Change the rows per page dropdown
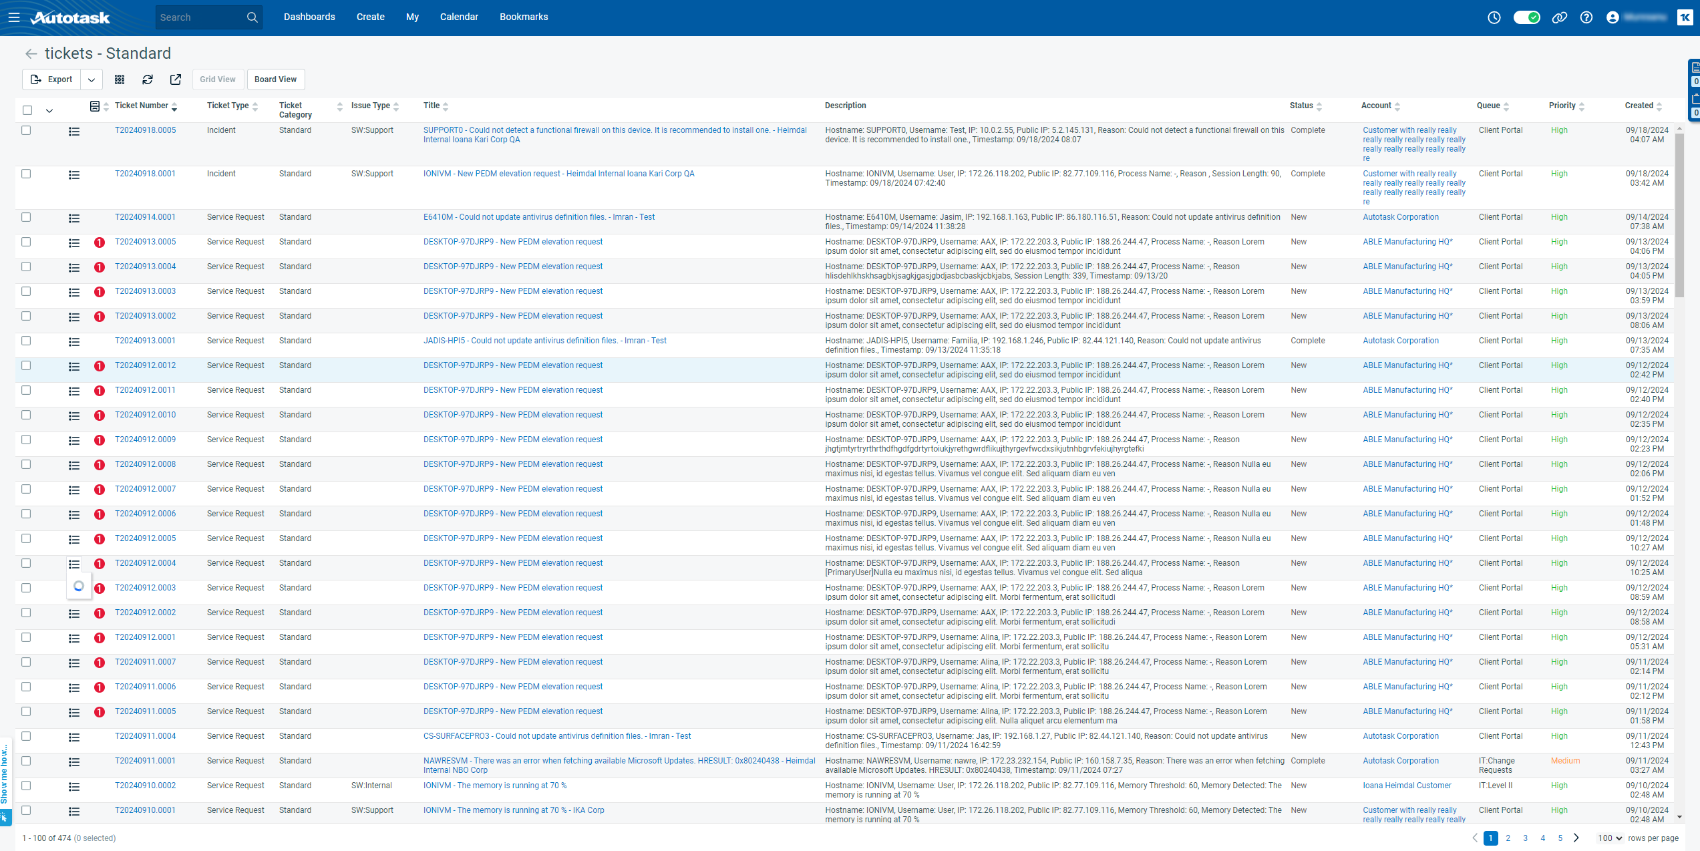This screenshot has height=851, width=1700. [1610, 838]
